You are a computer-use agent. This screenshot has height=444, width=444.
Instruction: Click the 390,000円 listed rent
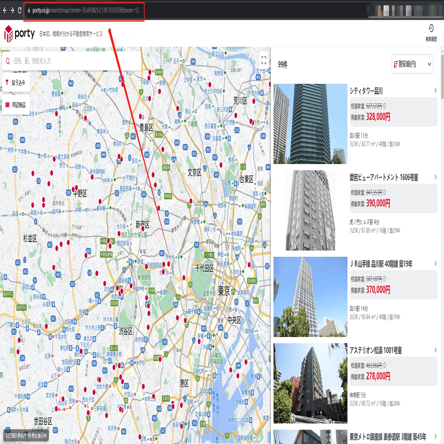[x=378, y=203]
